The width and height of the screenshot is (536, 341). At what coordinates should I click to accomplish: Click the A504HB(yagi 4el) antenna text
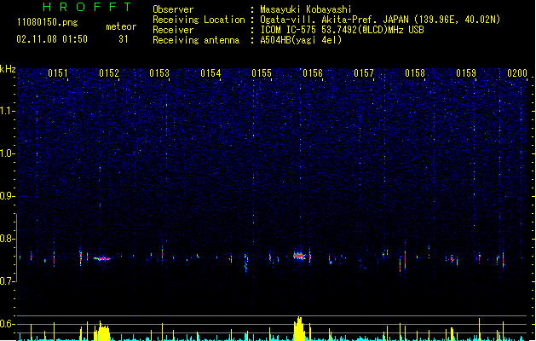[x=301, y=40]
